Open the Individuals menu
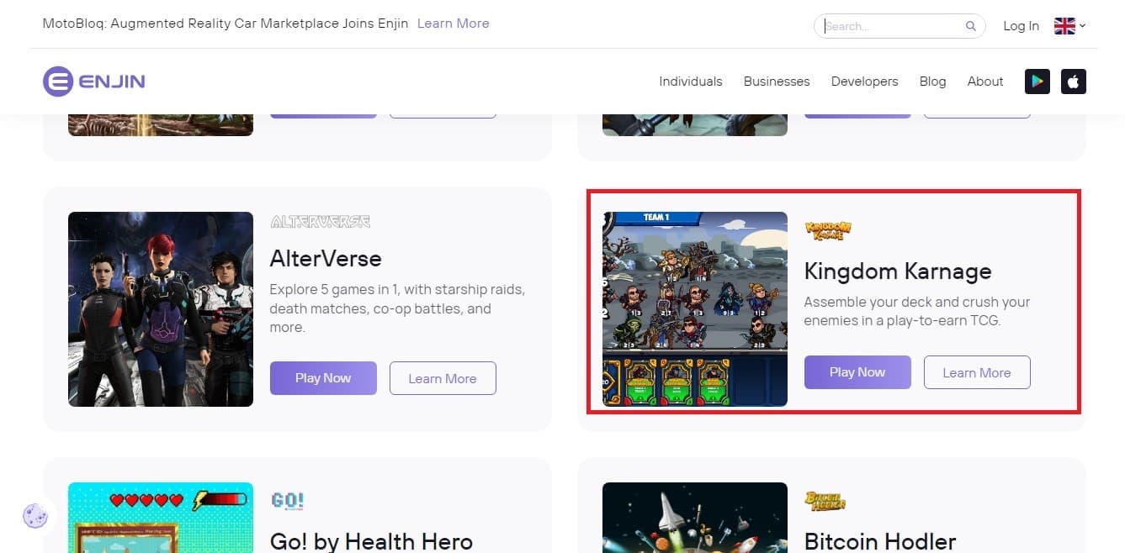Screen dimensions: 1125x553 click(691, 82)
